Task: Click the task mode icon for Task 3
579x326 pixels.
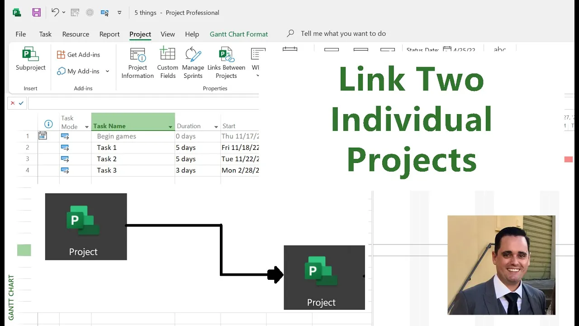Action: pos(65,170)
